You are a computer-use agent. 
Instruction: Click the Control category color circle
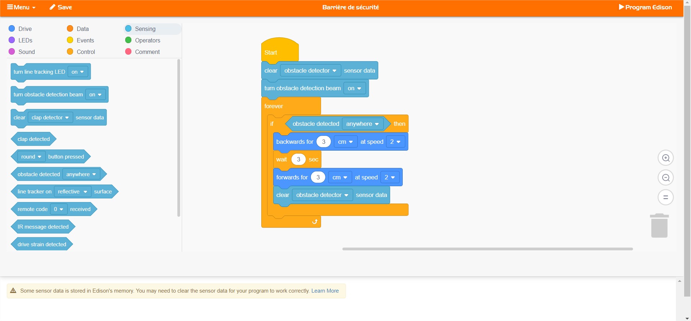coord(70,52)
